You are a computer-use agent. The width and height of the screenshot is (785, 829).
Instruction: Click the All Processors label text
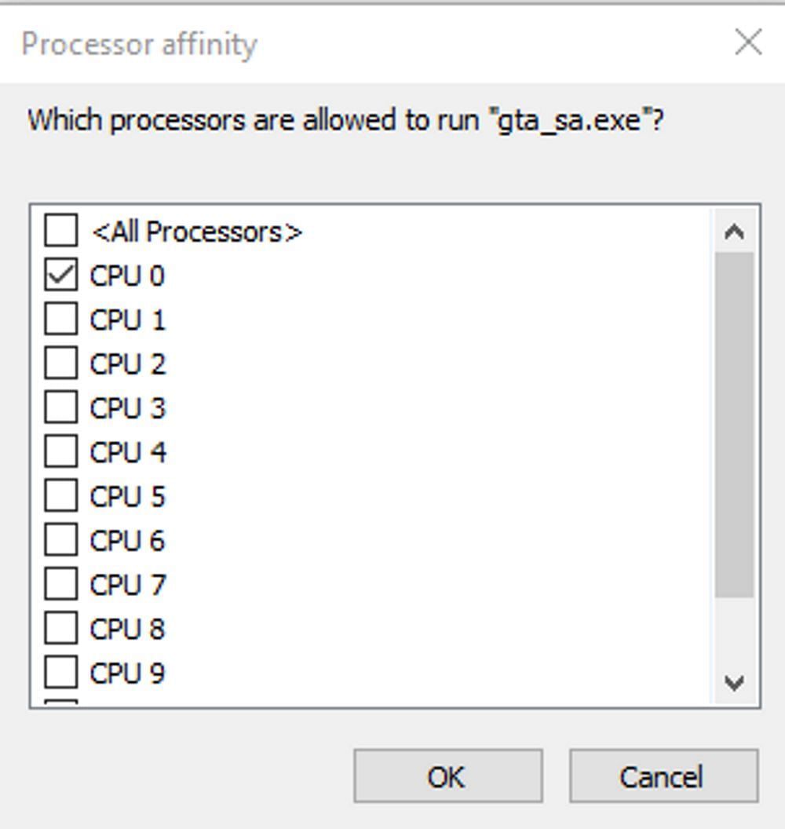196,232
